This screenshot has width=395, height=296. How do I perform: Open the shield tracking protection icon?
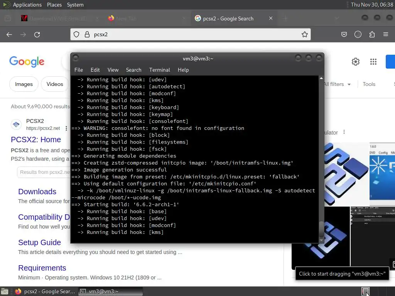click(x=76, y=34)
